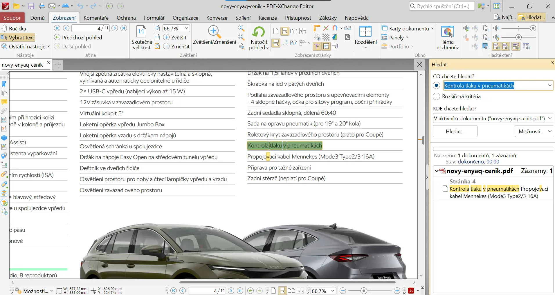Switch to Nápověda ribbon tab
Screen dimensions: 555x295
point(357,18)
